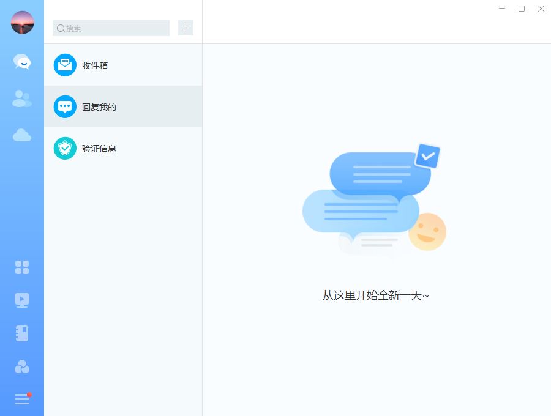Image resolution: width=551 pixels, height=416 pixels.
Task: Open group chats via the three-people icon
Action: 21,366
